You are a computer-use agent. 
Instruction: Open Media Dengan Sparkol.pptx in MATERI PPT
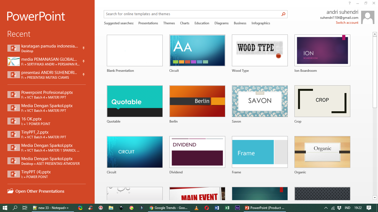tap(46, 108)
